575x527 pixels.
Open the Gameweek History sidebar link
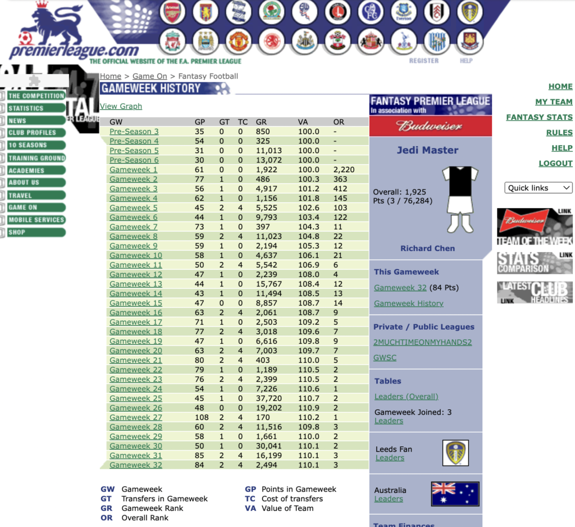point(409,303)
